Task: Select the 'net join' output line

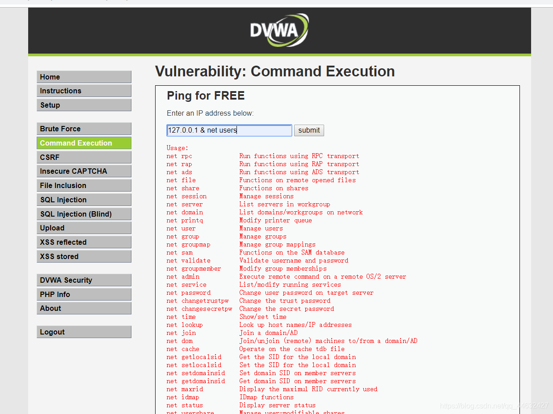Action: point(232,333)
